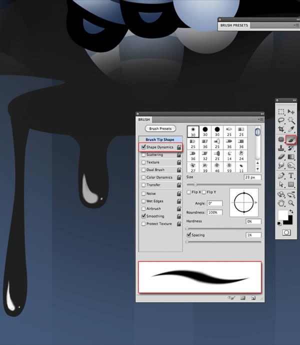
Task: Select the Type tool
Action: pyautogui.click(x=291, y=175)
